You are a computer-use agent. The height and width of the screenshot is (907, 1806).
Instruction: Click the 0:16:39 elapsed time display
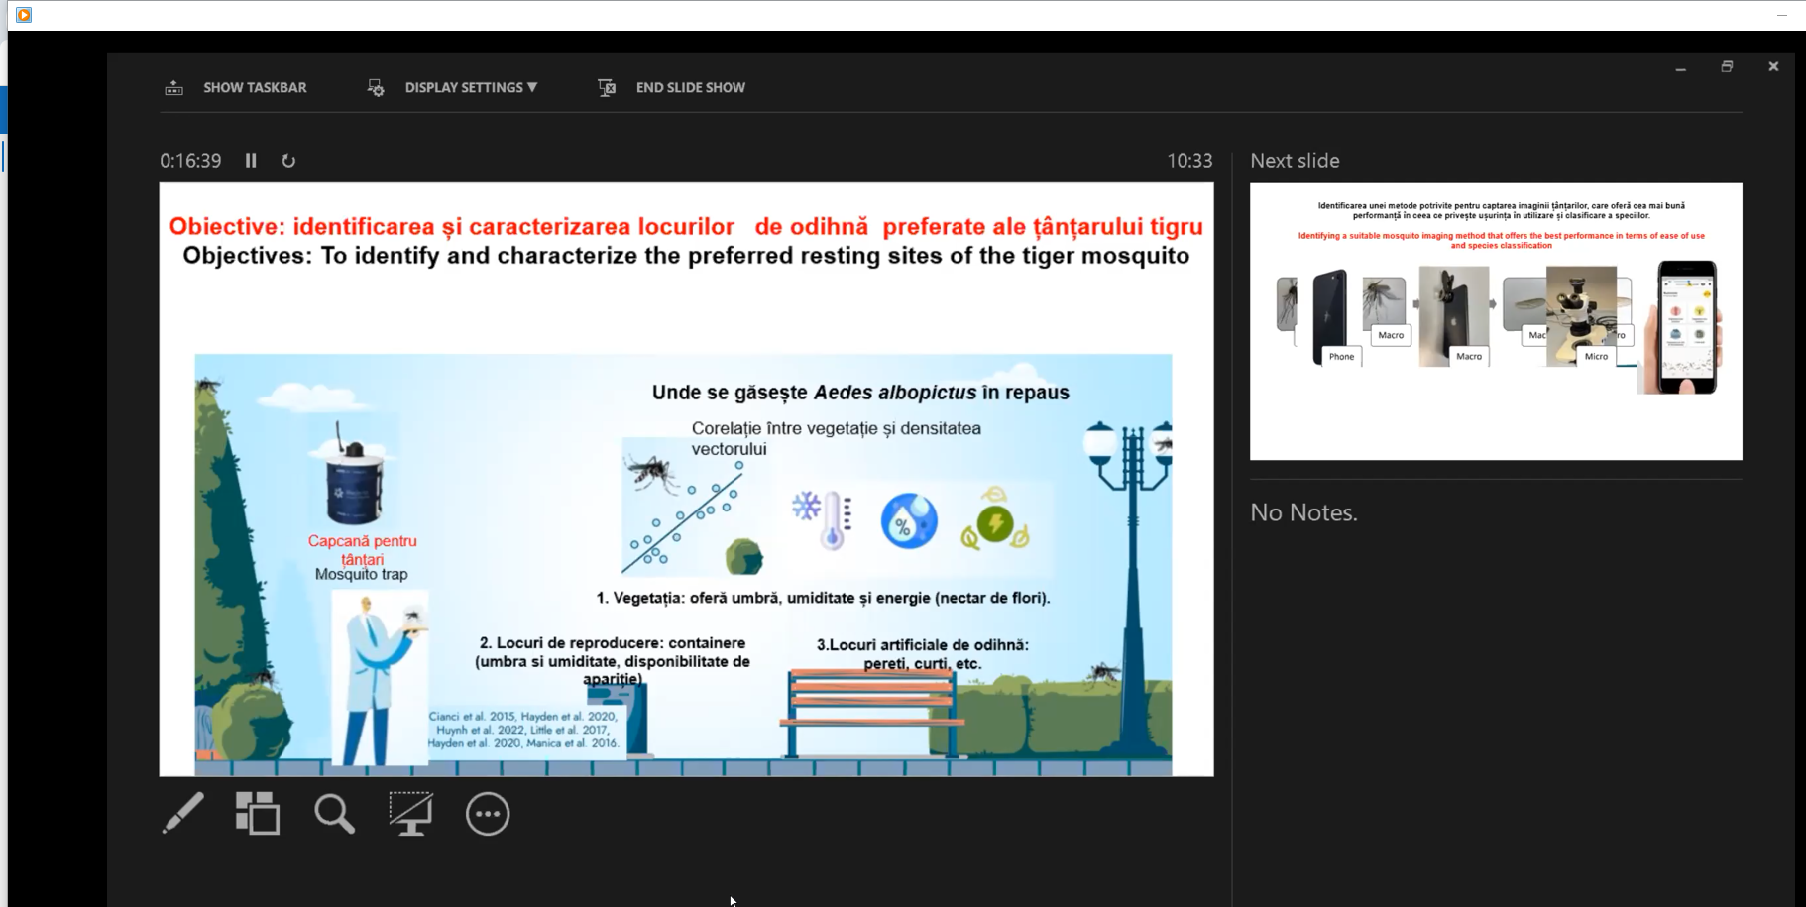pyautogui.click(x=190, y=161)
